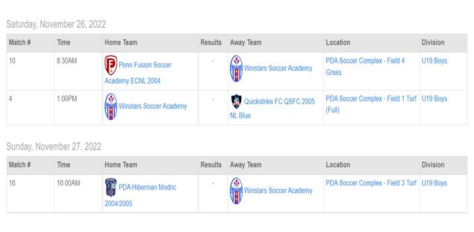Open Winstars Soccer Academy home team in match 4
This screenshot has height=232, width=474.
tap(153, 106)
